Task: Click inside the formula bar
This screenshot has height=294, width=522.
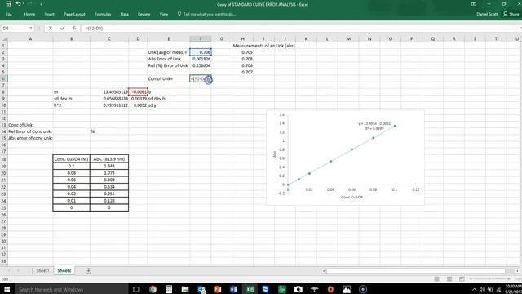Action: (299, 29)
